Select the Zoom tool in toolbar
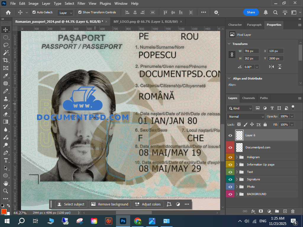 pos(5,191)
